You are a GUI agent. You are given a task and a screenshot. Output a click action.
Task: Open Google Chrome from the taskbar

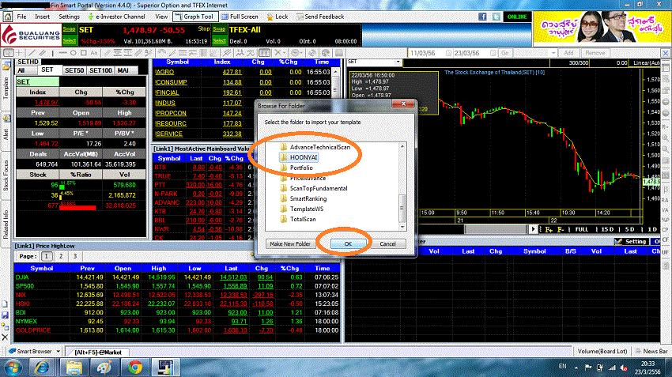pyautogui.click(x=135, y=368)
